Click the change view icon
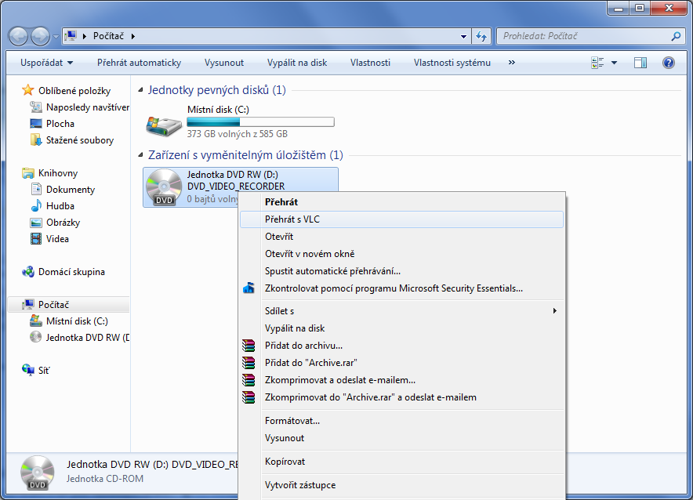693x500 pixels. click(598, 63)
